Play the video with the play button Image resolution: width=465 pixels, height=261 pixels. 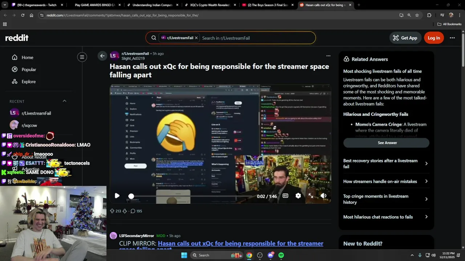117,196
